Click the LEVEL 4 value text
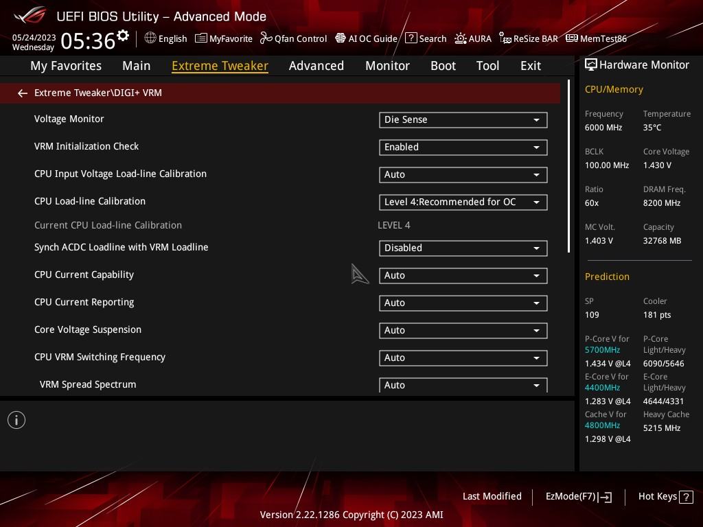The image size is (703, 527). click(x=393, y=225)
